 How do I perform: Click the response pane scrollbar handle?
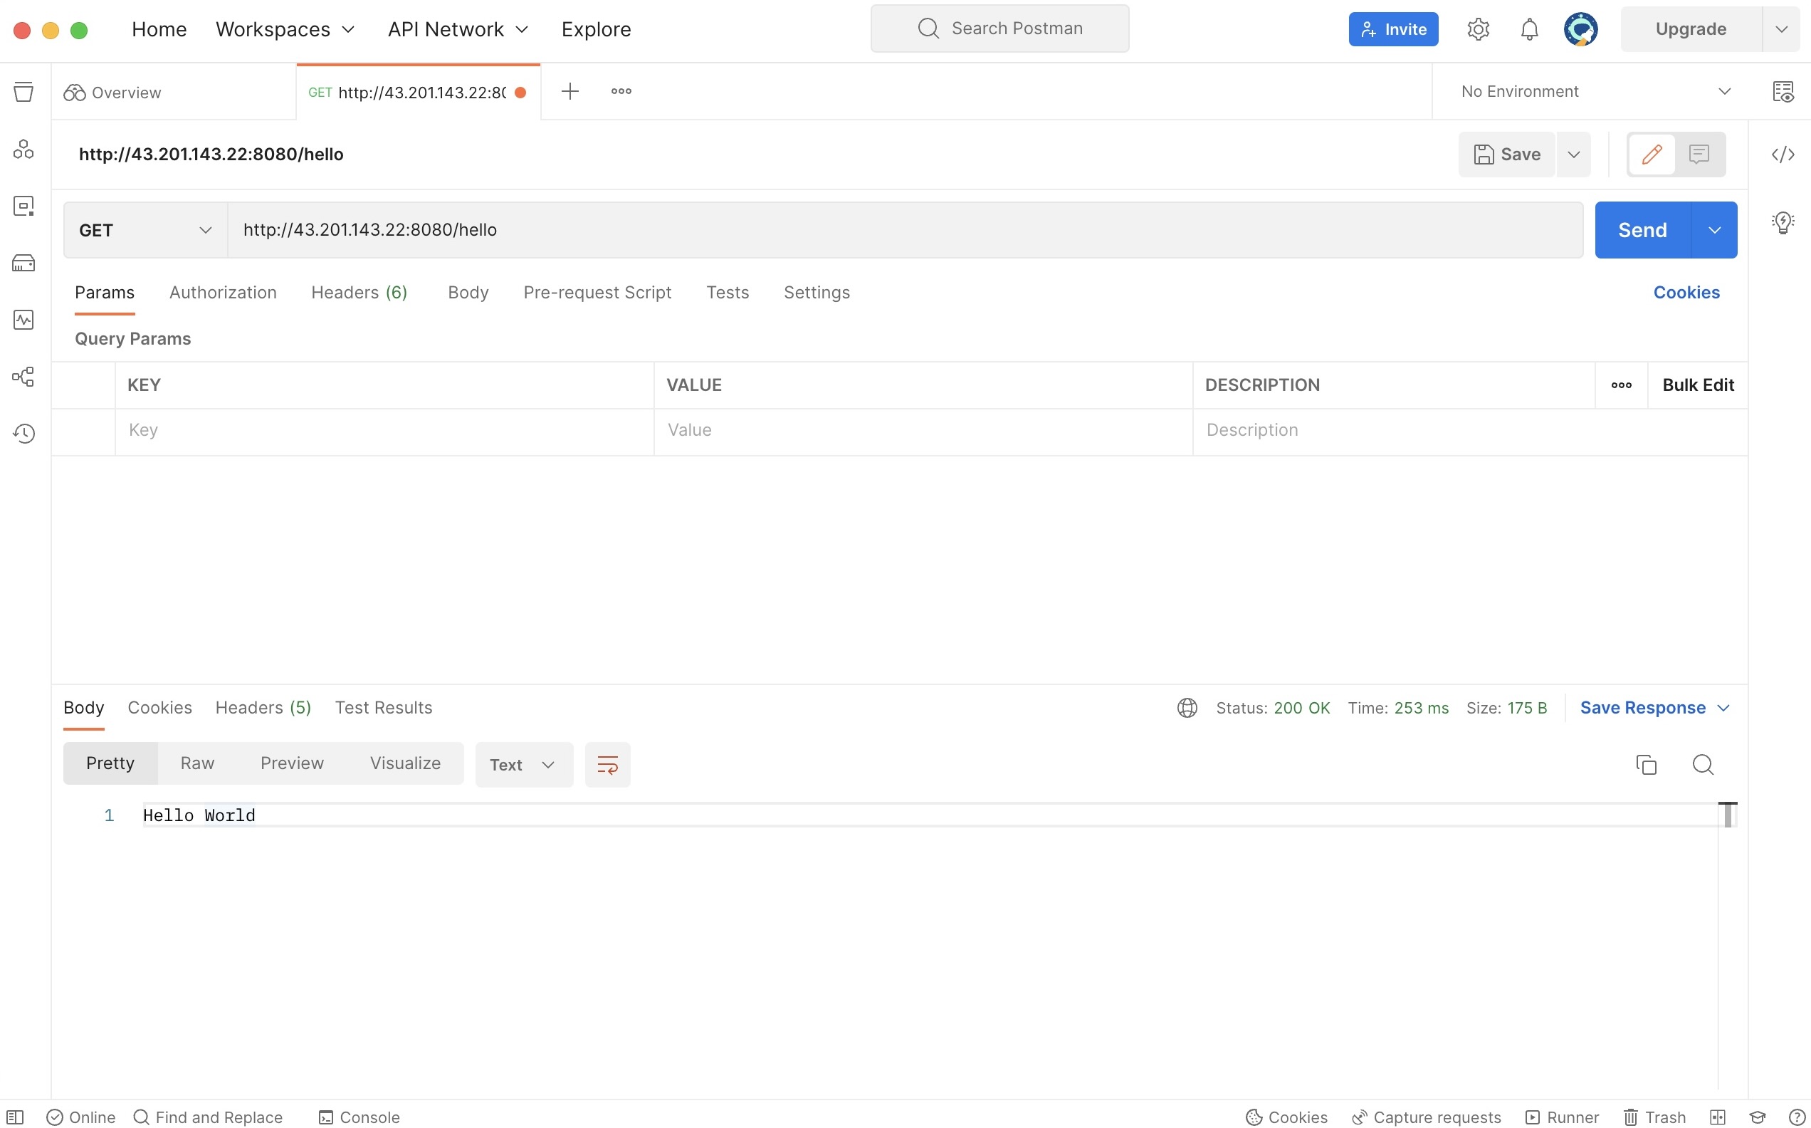[1727, 815]
